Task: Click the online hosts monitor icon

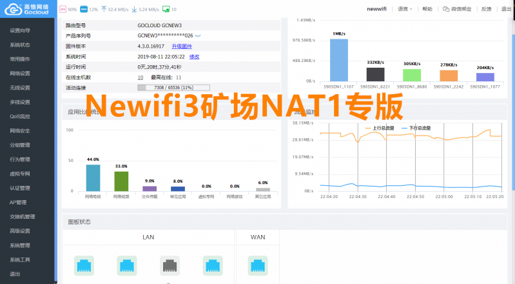Action: tap(166, 9)
